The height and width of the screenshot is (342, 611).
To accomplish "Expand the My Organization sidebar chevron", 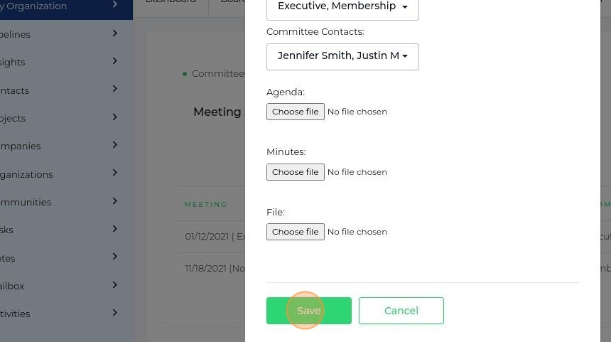I will (115, 6).
